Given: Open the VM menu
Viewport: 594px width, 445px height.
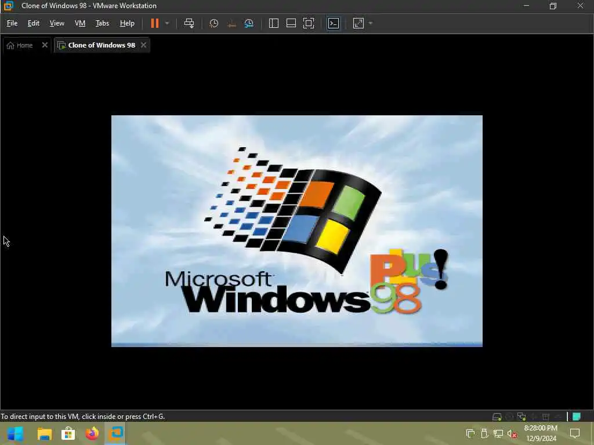Looking at the screenshot, I should point(80,23).
